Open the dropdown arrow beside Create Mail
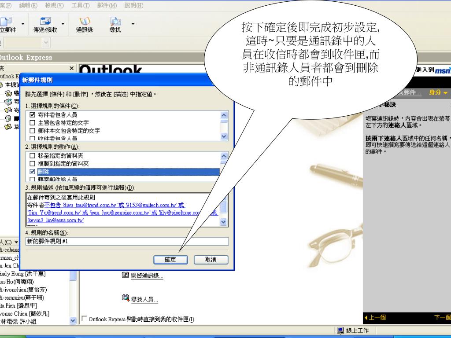 (23, 24)
